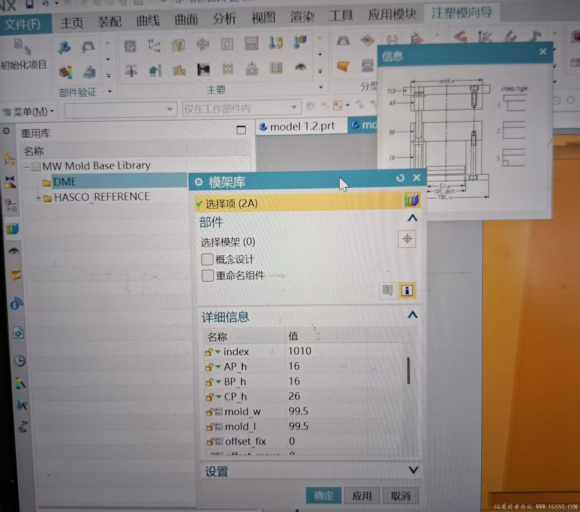This screenshot has width=580, height=512.
Task: Click the 确定 button
Action: click(x=323, y=496)
